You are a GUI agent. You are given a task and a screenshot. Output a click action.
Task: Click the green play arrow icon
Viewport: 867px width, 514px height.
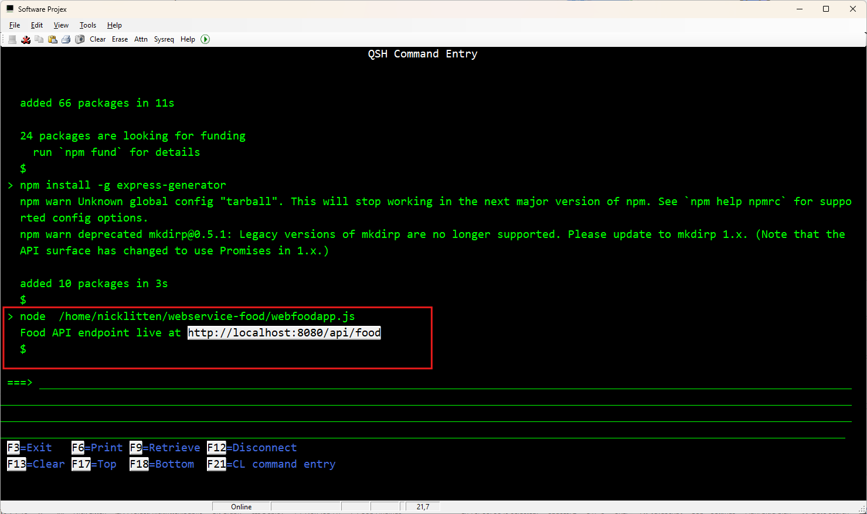click(205, 39)
